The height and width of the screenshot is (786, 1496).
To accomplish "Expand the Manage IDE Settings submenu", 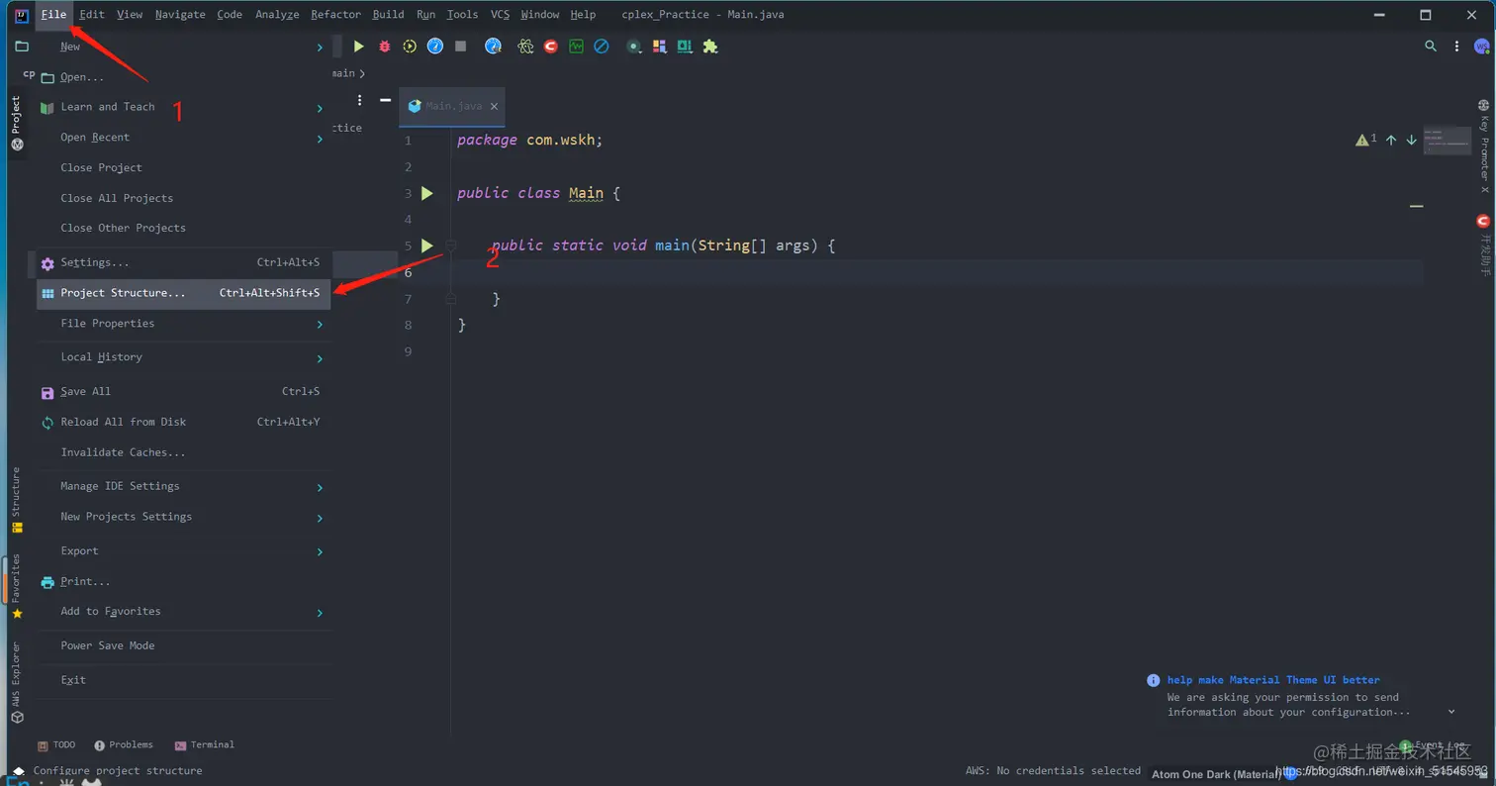I will pyautogui.click(x=184, y=486).
